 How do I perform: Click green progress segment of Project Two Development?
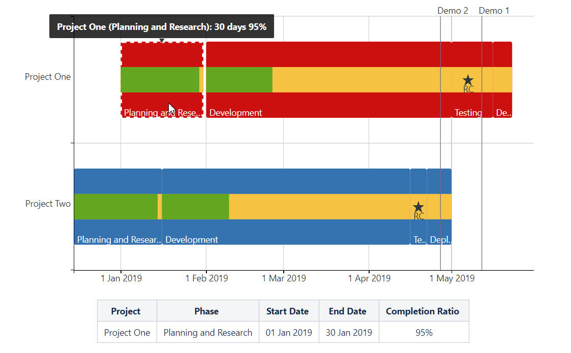pos(195,207)
